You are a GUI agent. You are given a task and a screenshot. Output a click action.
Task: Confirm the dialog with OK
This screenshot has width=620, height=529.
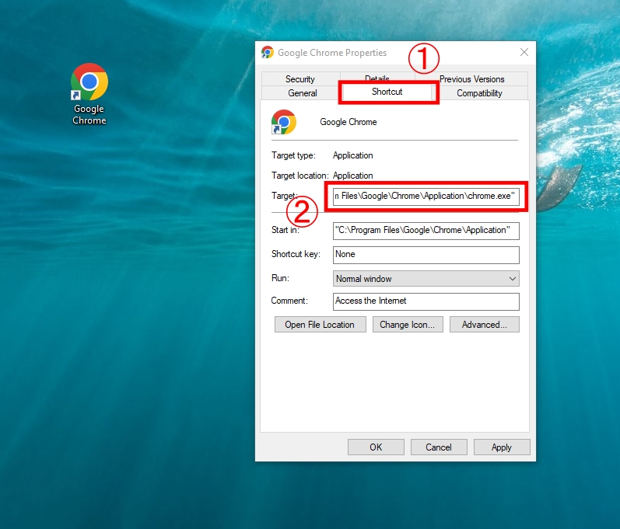click(x=376, y=447)
